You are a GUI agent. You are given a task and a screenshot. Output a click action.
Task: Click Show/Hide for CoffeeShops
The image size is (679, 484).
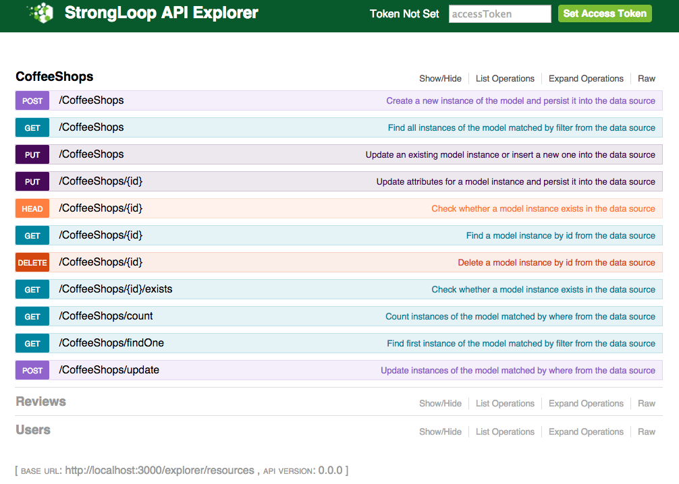(x=440, y=79)
